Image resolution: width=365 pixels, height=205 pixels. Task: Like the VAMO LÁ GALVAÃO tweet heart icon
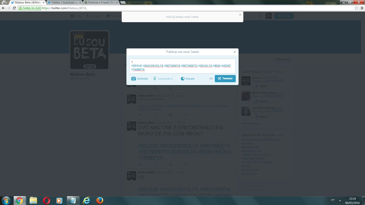[x=171, y=115]
